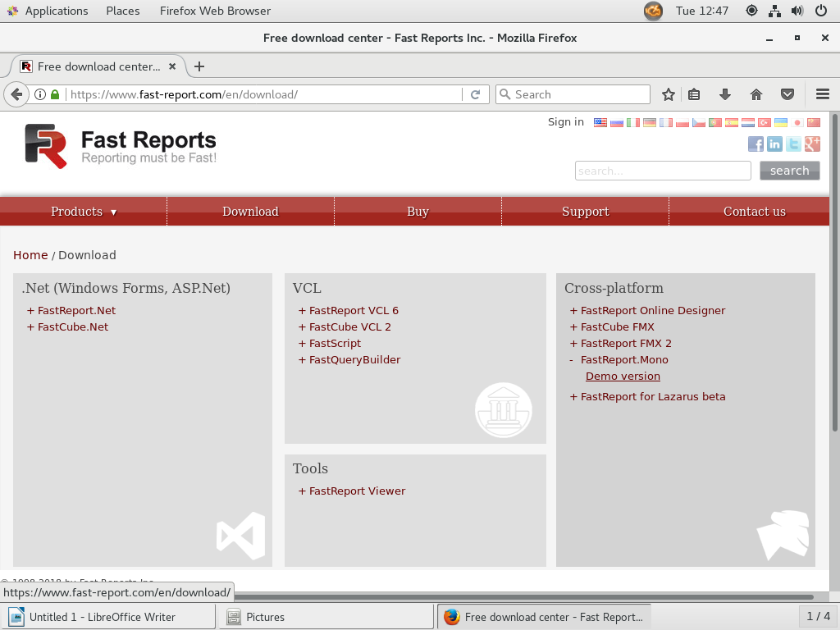Viewport: 840px width, 630px height.
Task: Switch to Untitled 1 LibreOffice Writer taskbar
Action: pyautogui.click(x=108, y=617)
